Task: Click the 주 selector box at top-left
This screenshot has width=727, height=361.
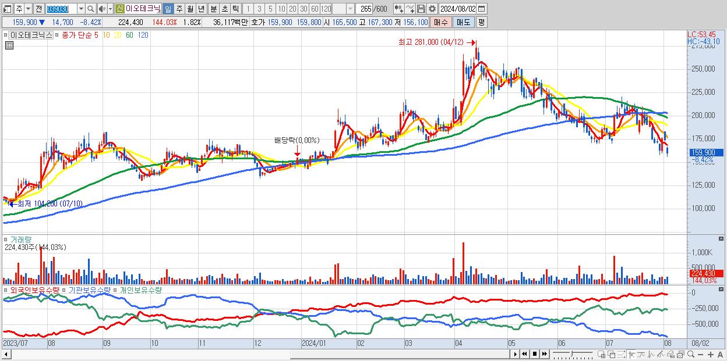Action: (x=19, y=9)
